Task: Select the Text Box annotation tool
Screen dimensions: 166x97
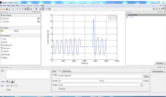Action: tap(5, 52)
